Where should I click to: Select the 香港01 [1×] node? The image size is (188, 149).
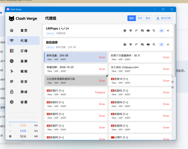tap(76, 92)
